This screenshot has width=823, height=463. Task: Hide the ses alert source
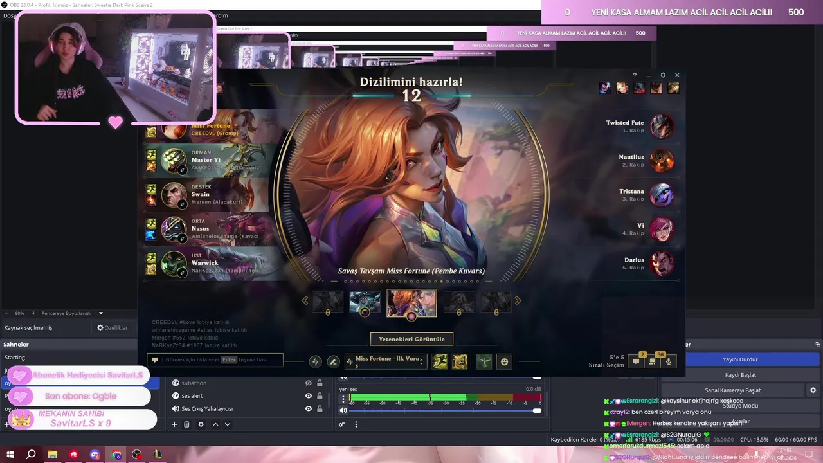point(309,396)
